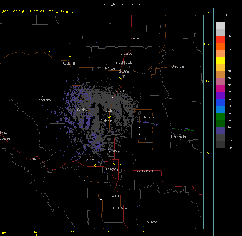The height and width of the screenshot is (236, 242).
Task: Click the 2024/07/16 16:27:06 UTC timestamp
Action: click(28, 12)
